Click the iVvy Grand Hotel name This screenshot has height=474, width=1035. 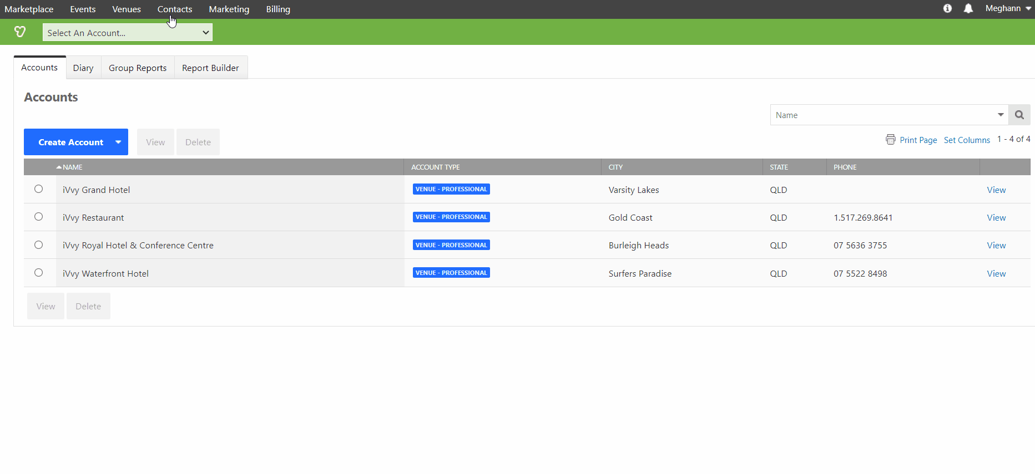96,190
